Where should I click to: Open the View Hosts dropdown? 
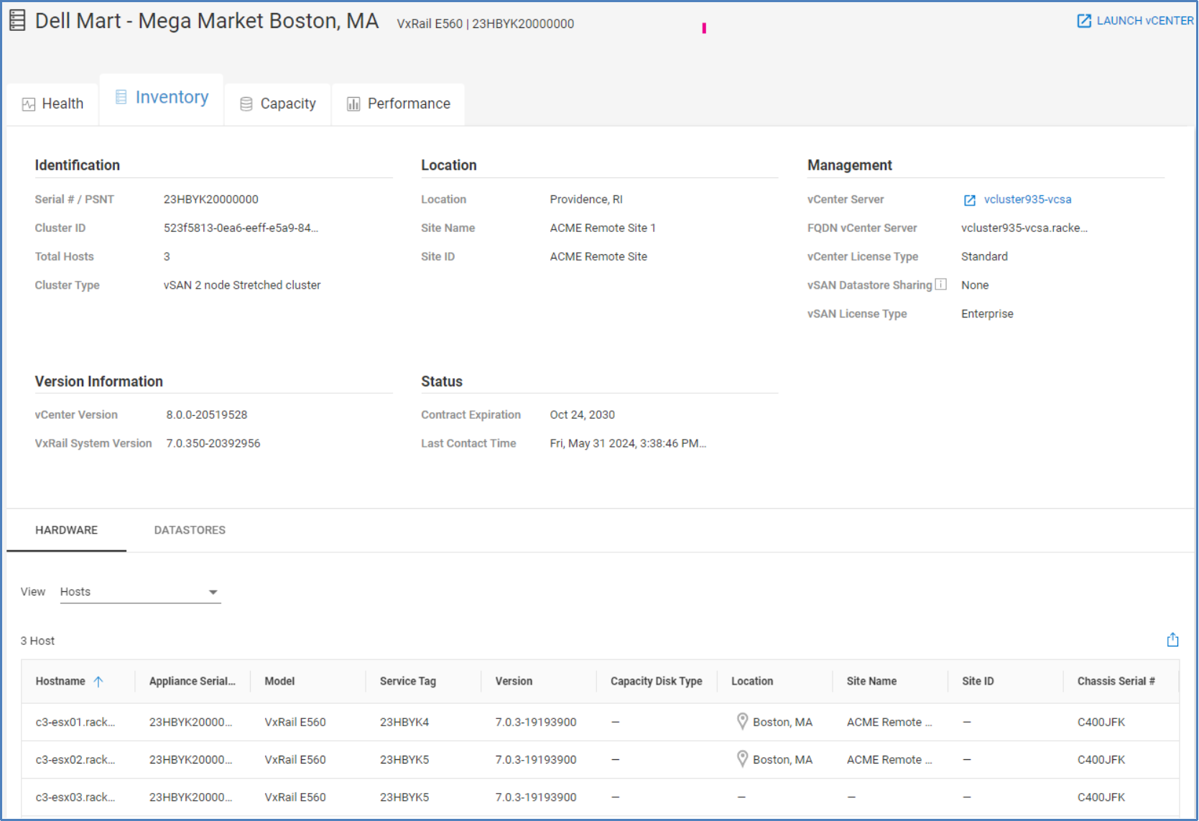click(140, 592)
